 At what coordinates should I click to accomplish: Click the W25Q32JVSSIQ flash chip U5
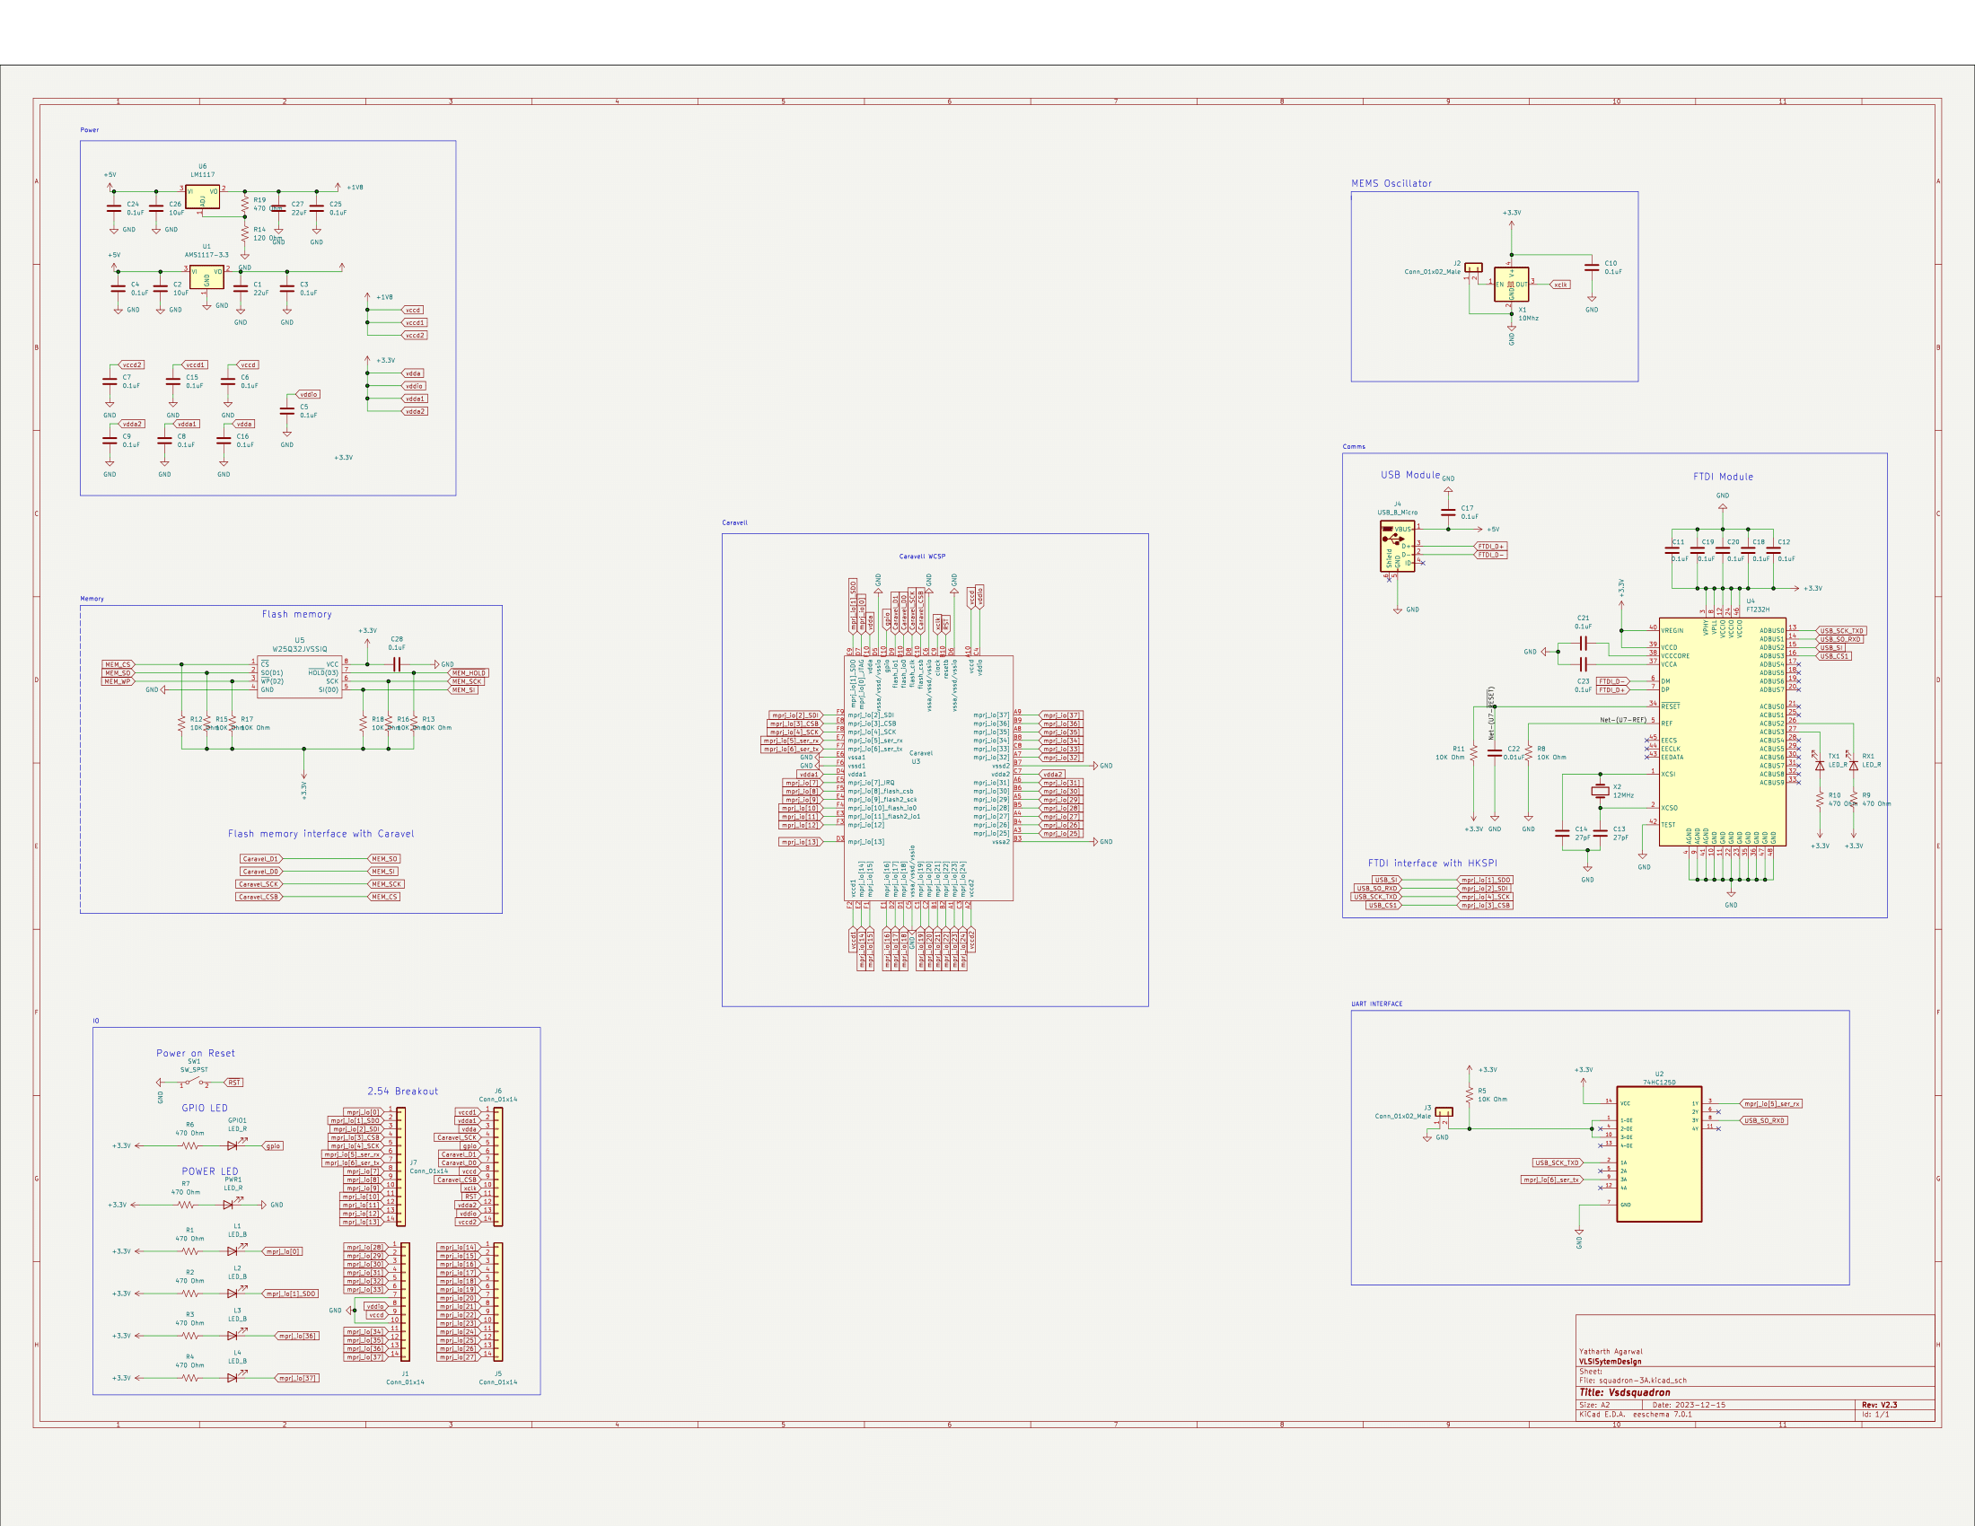(x=299, y=677)
